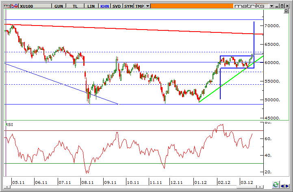Close the XU100 chart window
This screenshot has width=293, height=192.
[287, 6]
